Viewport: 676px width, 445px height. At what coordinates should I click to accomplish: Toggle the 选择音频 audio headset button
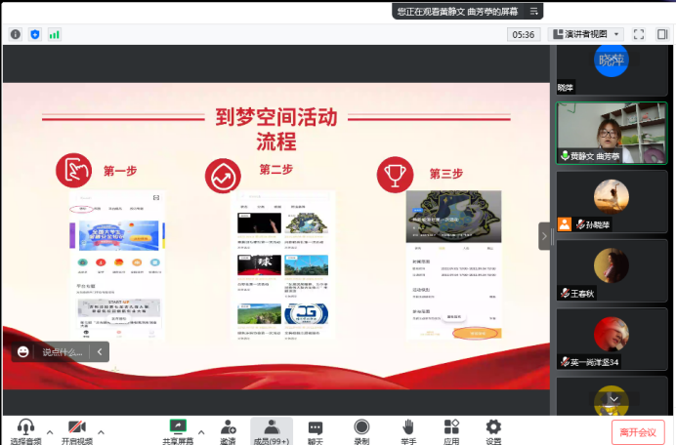[25, 430]
